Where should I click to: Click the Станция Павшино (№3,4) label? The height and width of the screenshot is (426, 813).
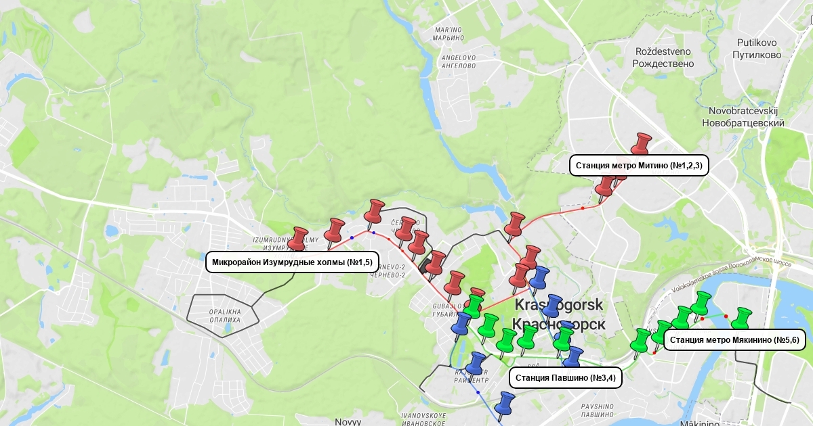click(x=565, y=378)
